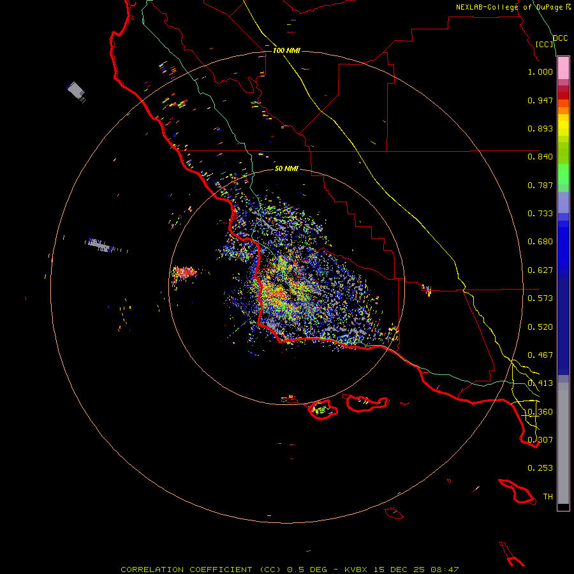Click the pink-red echo cluster offshore west

click(184, 273)
